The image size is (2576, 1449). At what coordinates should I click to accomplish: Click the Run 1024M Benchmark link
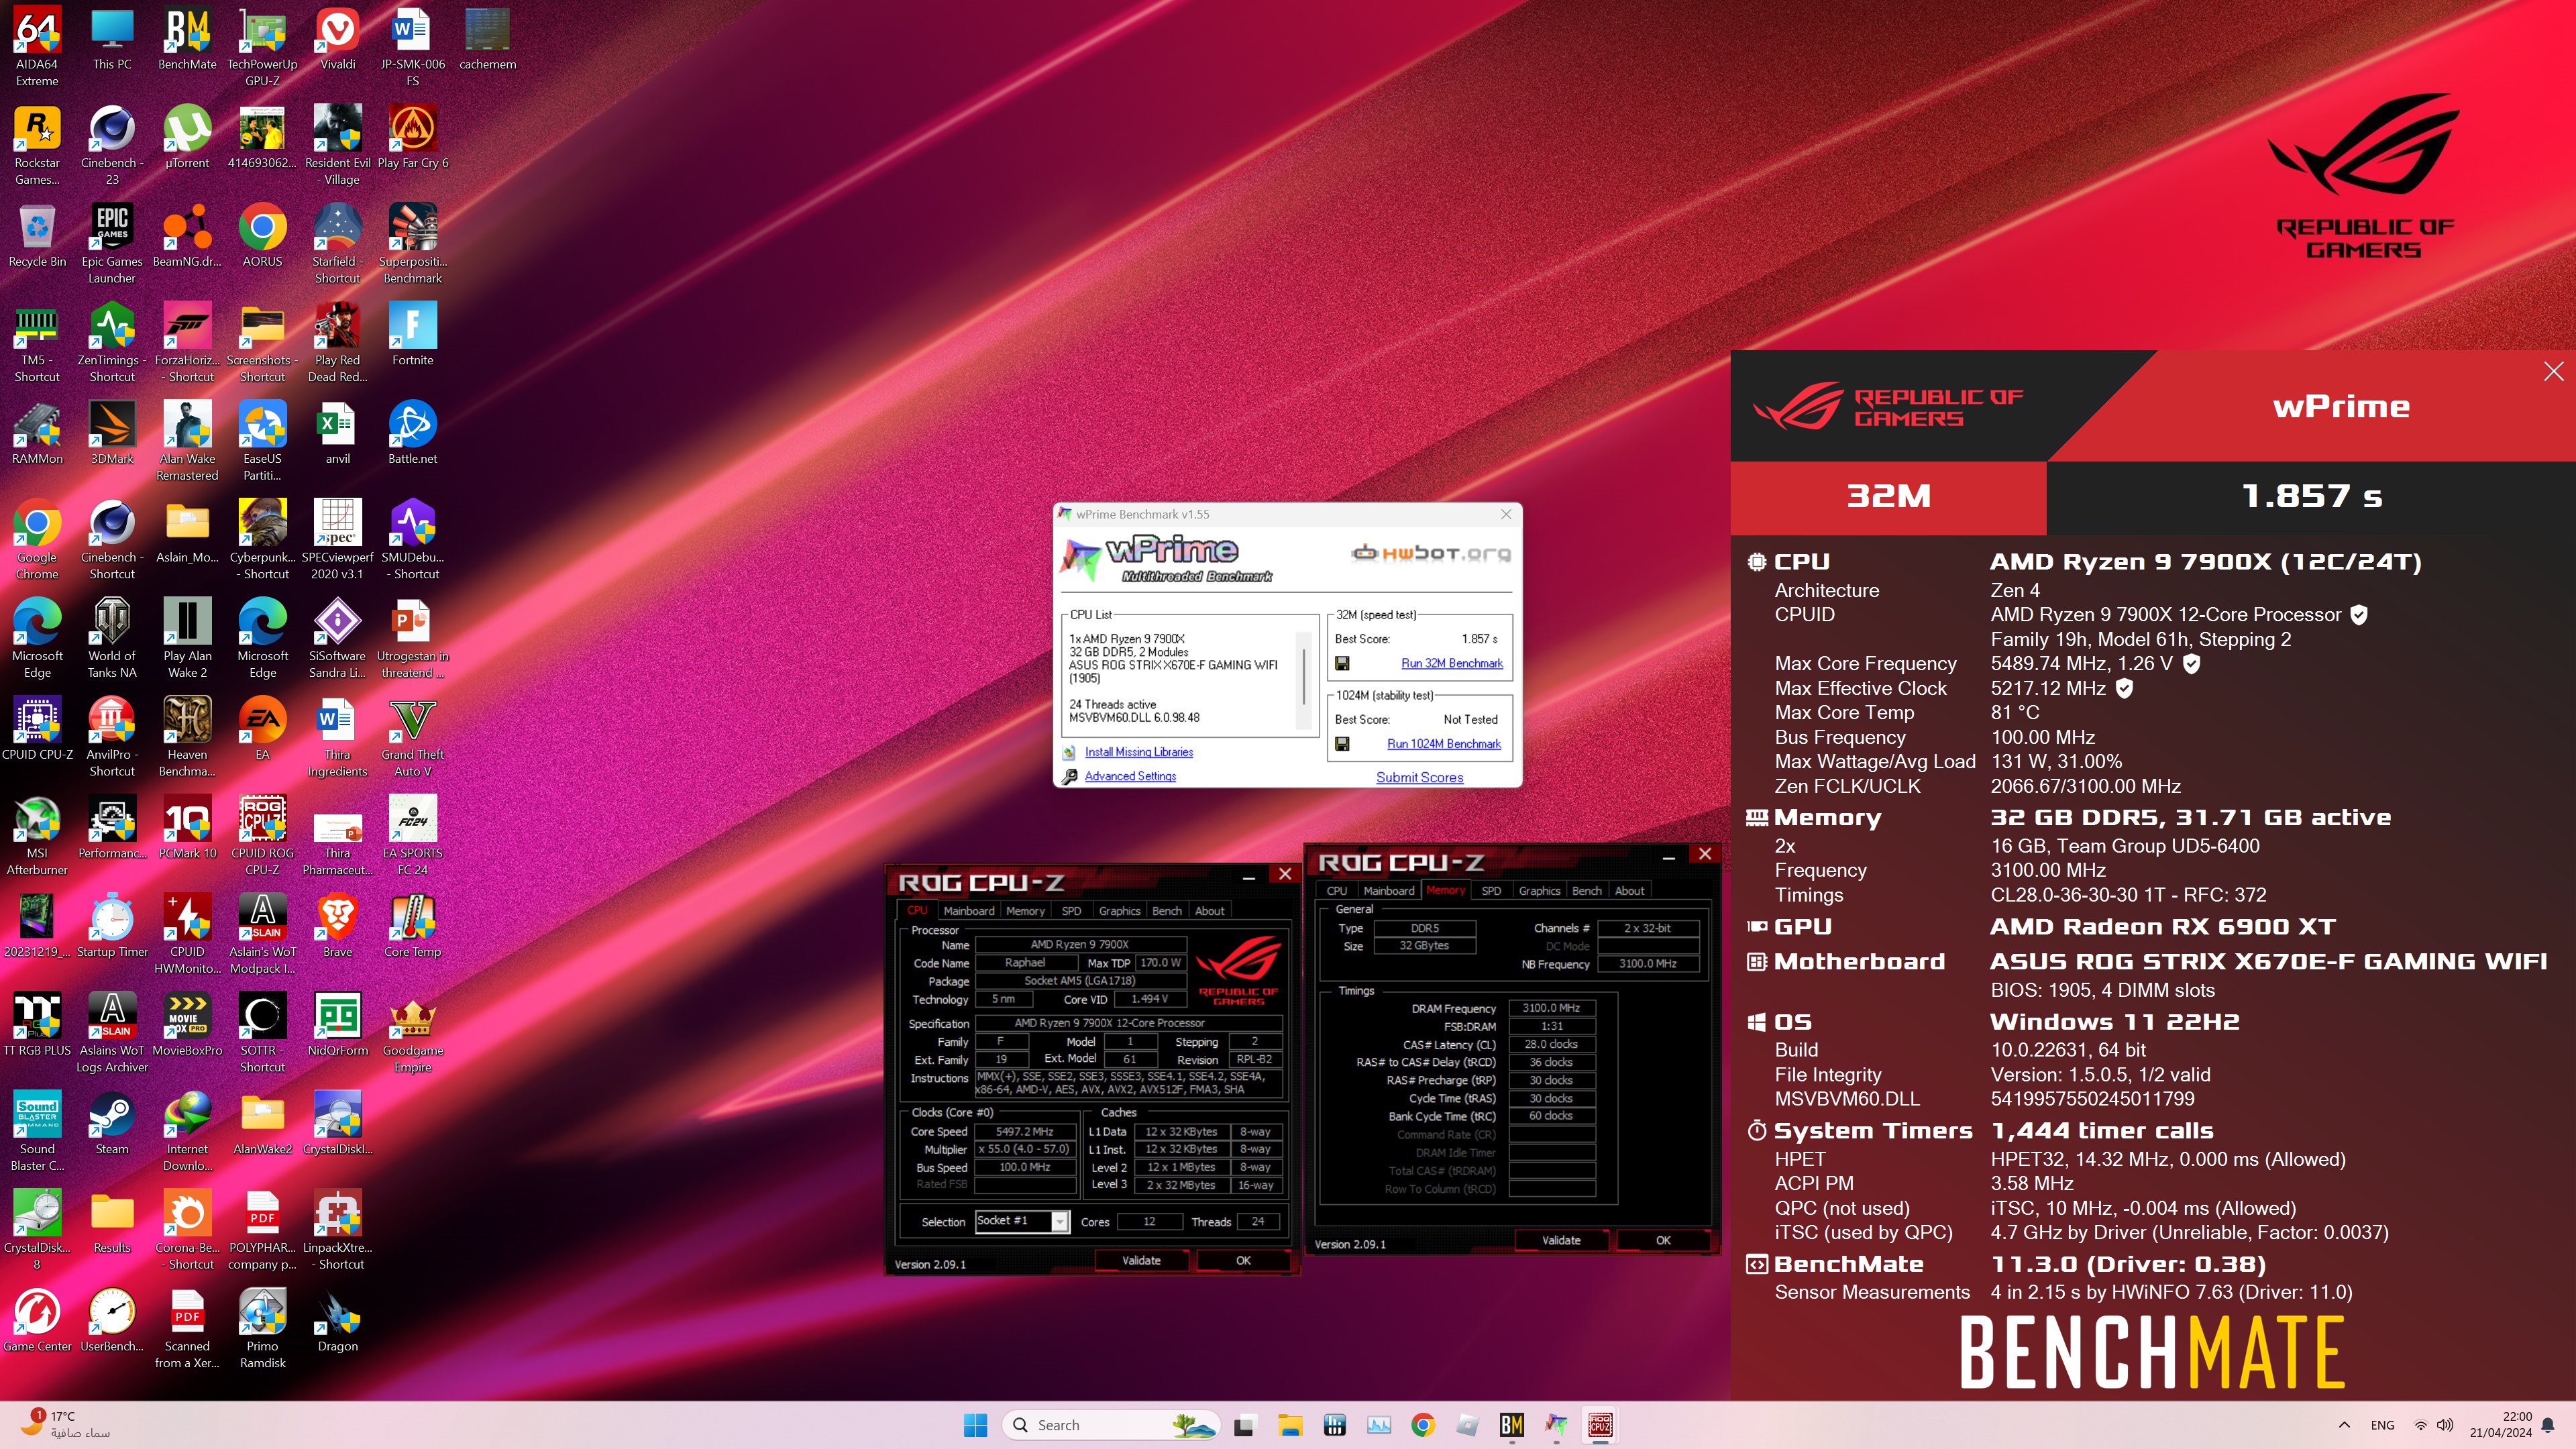click(x=1443, y=744)
